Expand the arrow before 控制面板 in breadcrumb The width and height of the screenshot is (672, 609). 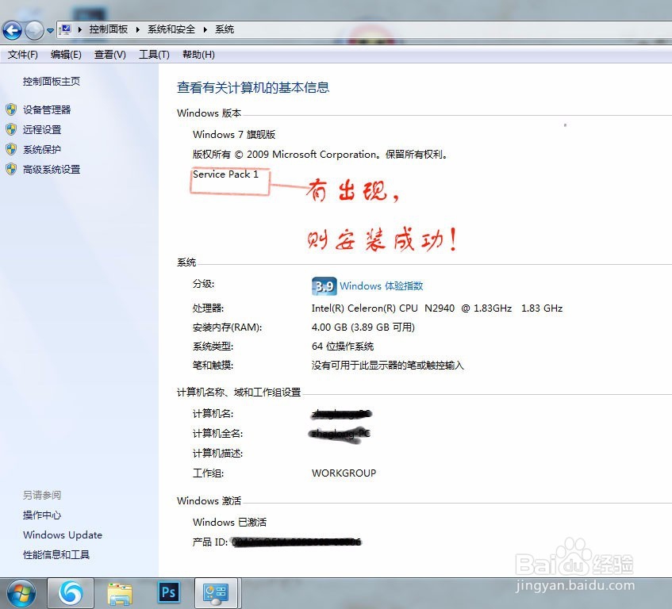point(79,29)
